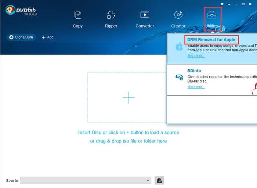
Task: Open the Converter module
Action: pos(145,19)
